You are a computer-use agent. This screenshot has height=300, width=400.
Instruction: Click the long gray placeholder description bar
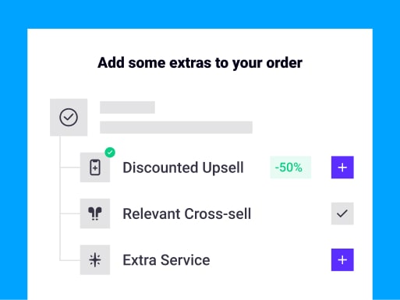(x=176, y=127)
